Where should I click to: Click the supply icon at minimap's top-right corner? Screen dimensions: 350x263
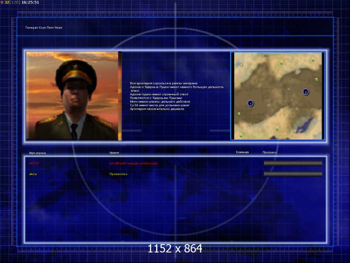(313, 60)
